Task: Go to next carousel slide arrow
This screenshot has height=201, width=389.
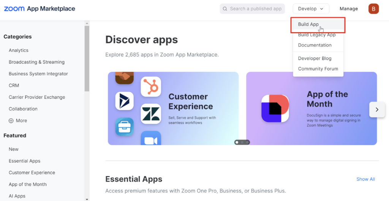Action: [x=377, y=109]
